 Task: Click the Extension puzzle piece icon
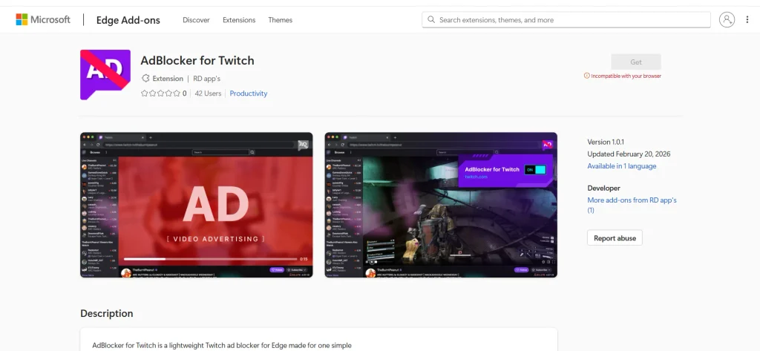coord(145,79)
